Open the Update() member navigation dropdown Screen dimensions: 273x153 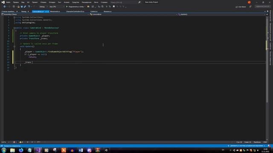(x=221, y=14)
